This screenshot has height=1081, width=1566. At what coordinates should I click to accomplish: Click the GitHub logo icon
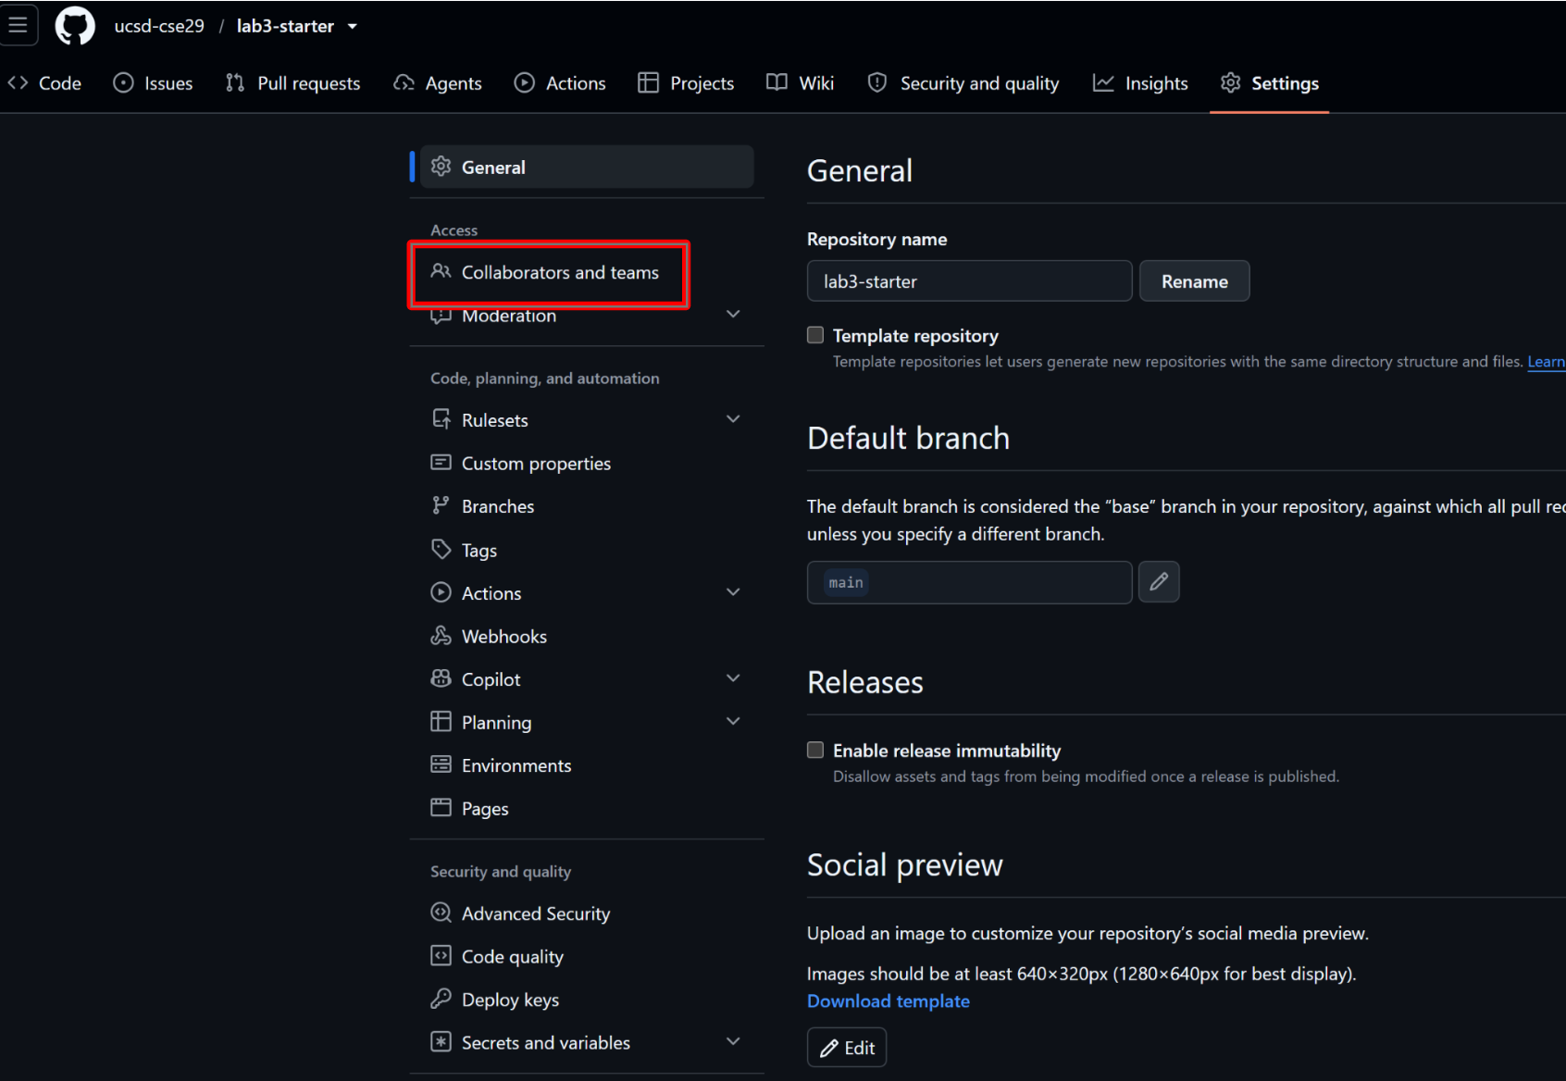pyautogui.click(x=75, y=26)
